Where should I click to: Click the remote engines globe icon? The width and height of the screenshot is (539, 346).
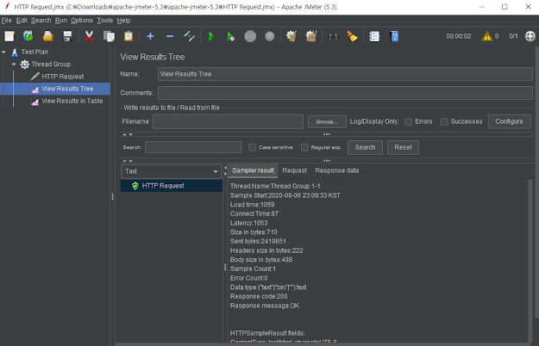[x=530, y=36]
